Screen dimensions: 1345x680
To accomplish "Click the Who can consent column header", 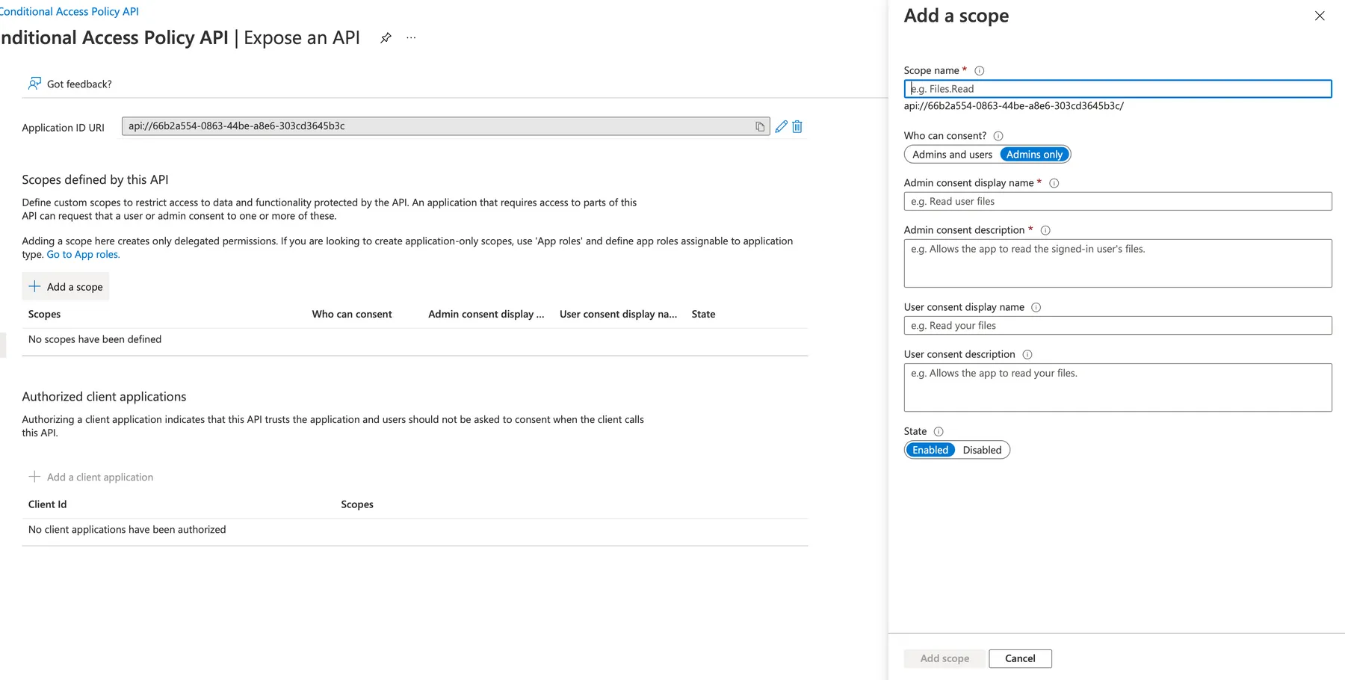I will 352,315.
